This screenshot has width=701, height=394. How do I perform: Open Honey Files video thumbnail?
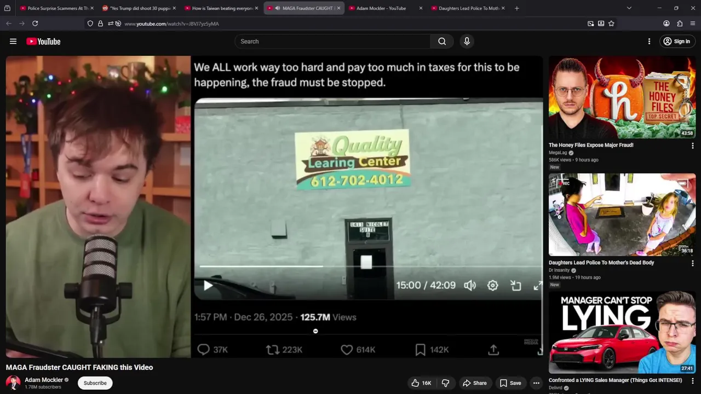click(622, 97)
